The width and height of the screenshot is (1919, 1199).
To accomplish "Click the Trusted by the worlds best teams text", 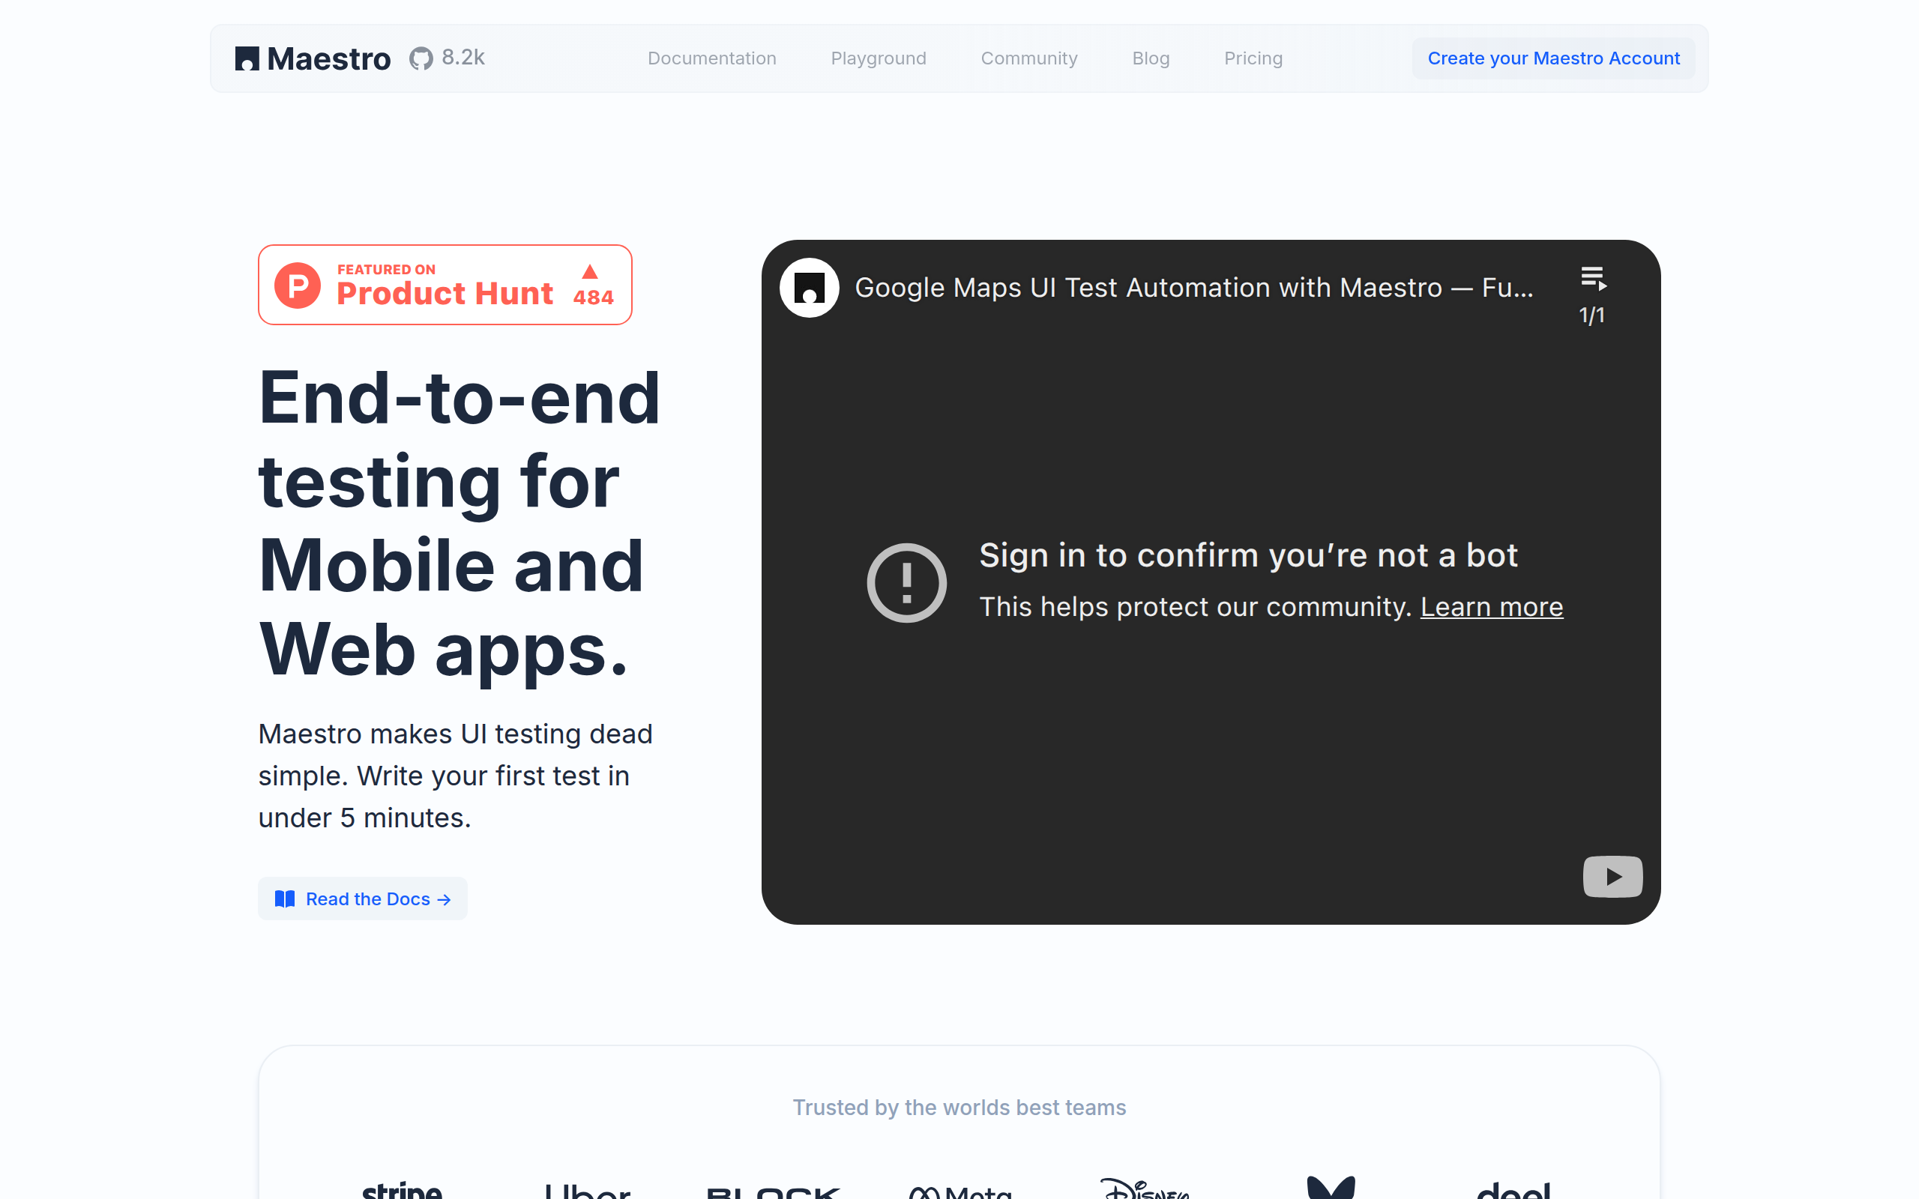I will pos(959,1107).
